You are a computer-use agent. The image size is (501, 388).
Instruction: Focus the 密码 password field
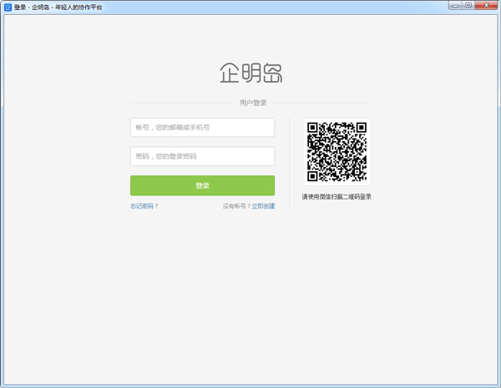(202, 156)
